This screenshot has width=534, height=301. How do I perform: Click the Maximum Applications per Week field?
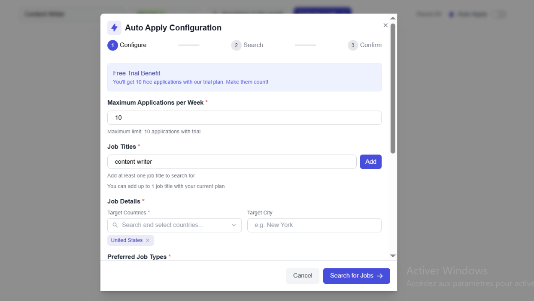point(244,117)
